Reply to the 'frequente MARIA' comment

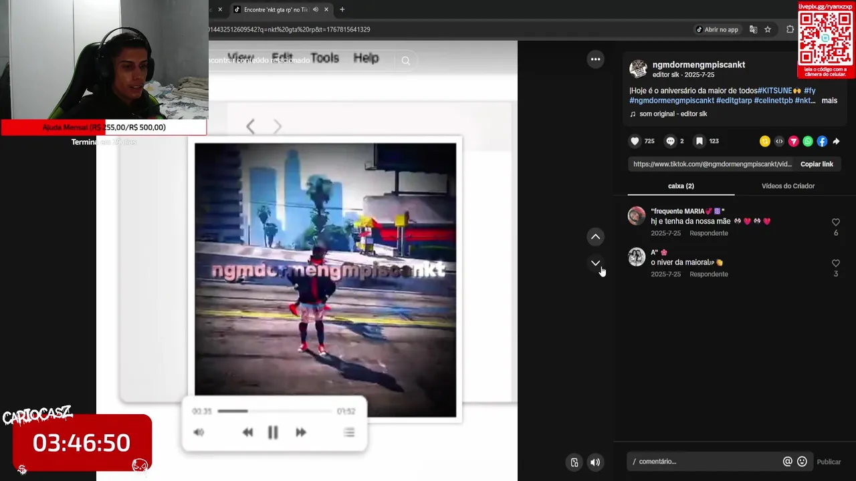(x=708, y=233)
